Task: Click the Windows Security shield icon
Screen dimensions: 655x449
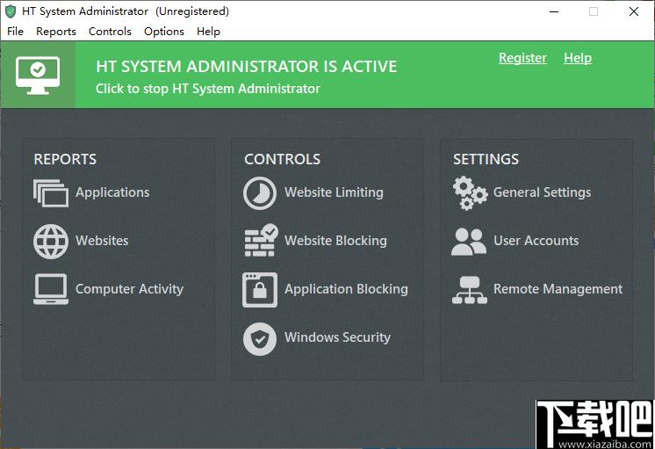Action: [x=260, y=338]
